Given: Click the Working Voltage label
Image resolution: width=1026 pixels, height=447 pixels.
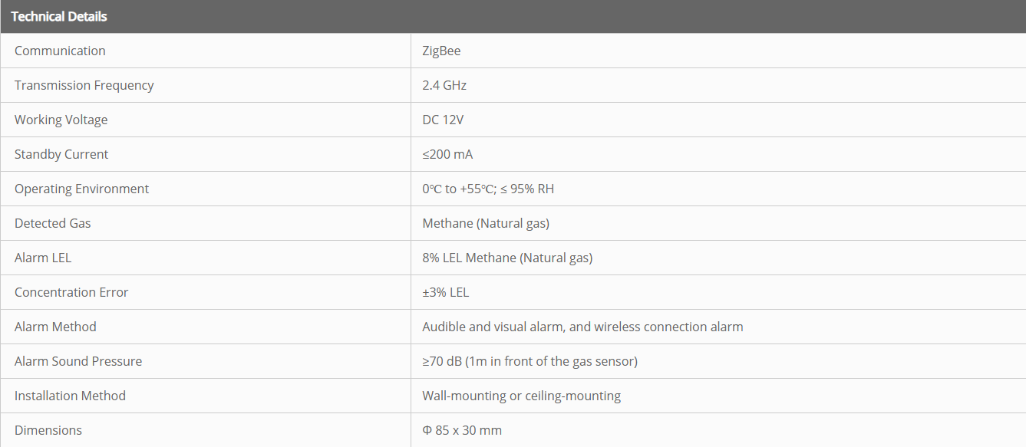Looking at the screenshot, I should pyautogui.click(x=61, y=120).
